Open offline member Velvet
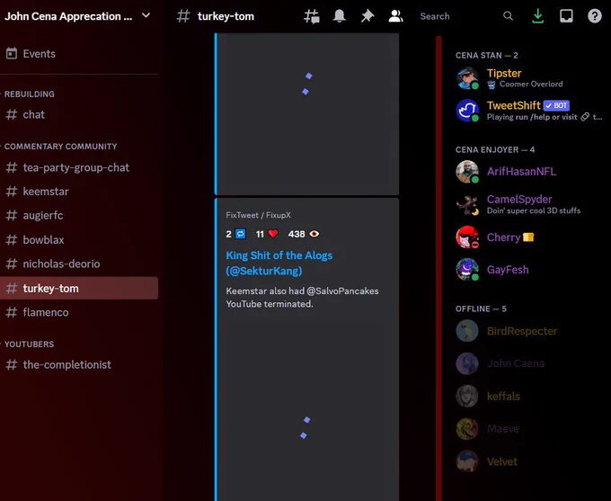611x501 pixels. click(x=530, y=461)
